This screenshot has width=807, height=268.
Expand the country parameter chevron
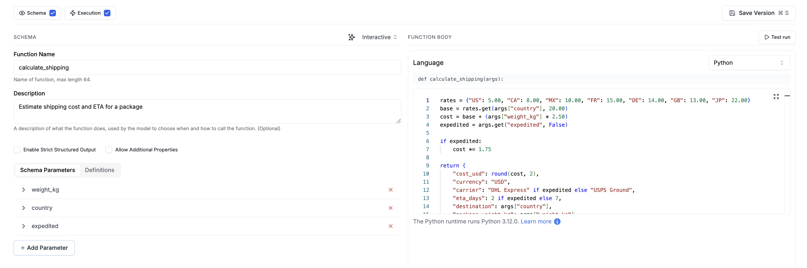(23, 208)
